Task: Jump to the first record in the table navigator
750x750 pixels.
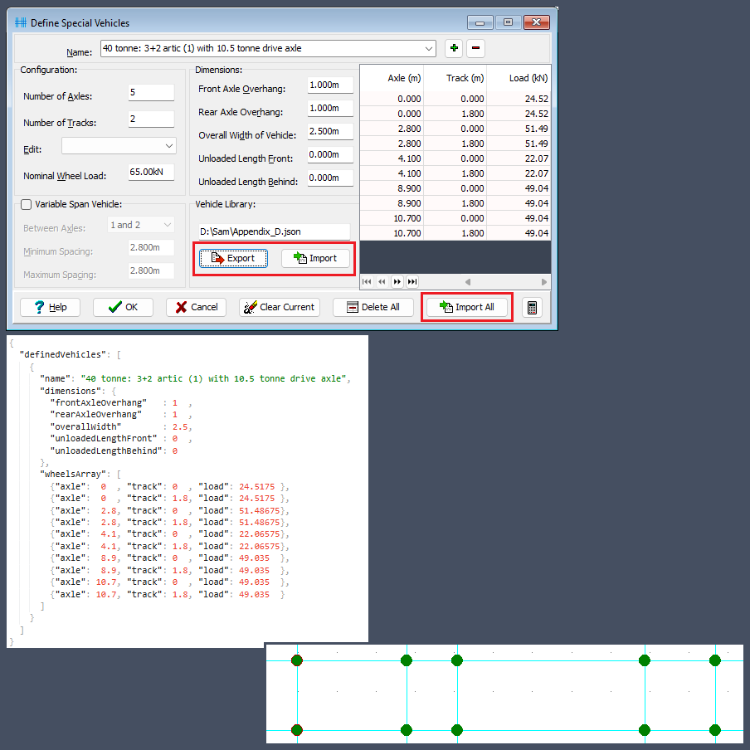Action: (367, 282)
